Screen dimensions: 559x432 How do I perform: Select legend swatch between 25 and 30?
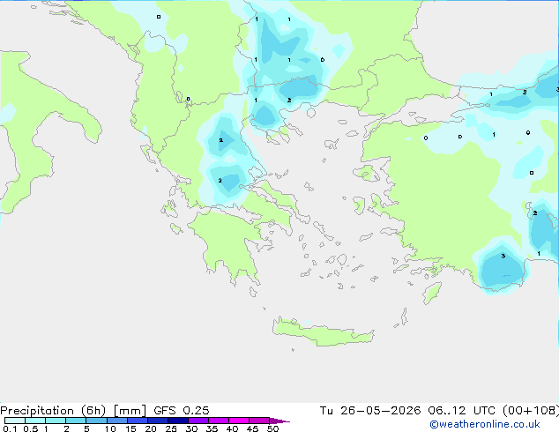tap(178, 421)
